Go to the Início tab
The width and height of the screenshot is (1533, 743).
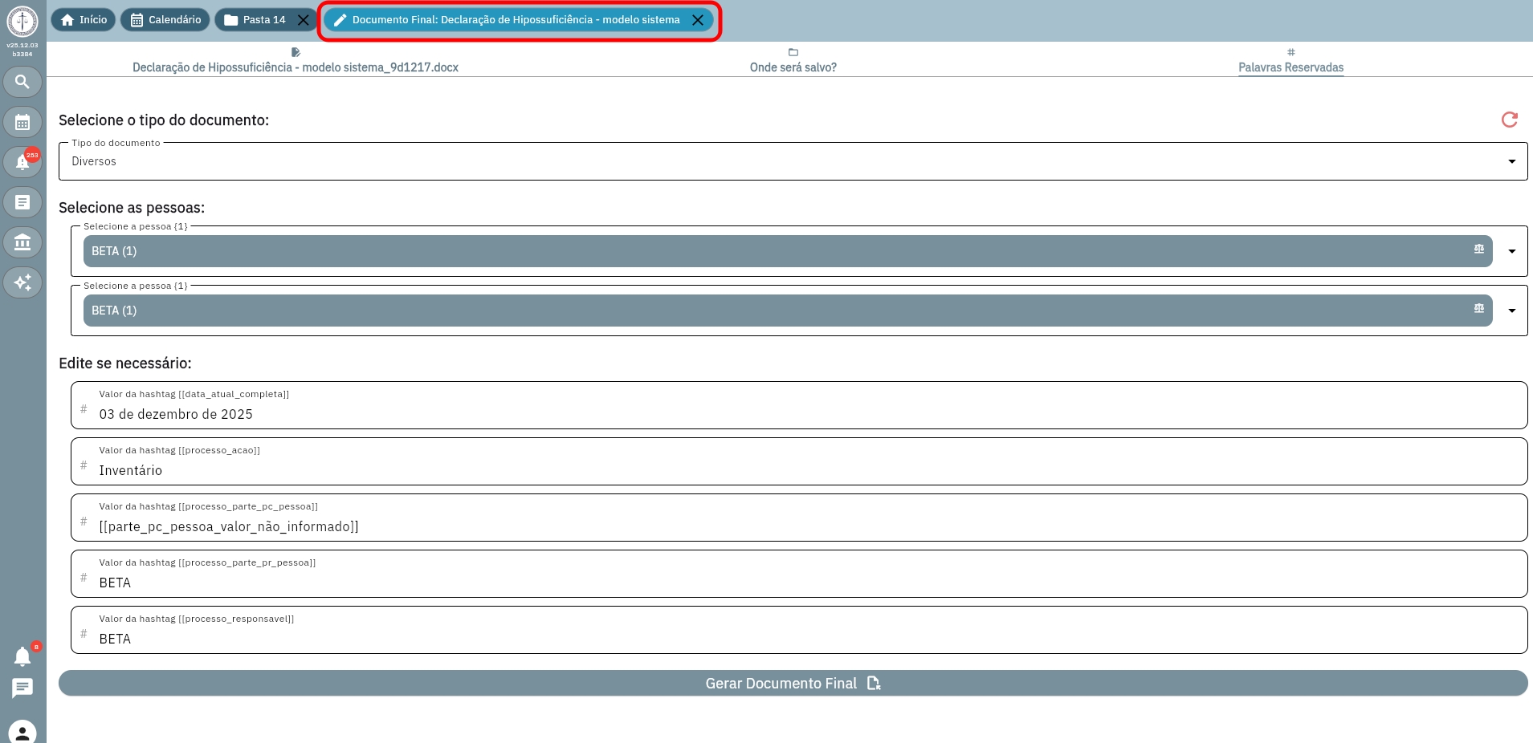tap(84, 20)
